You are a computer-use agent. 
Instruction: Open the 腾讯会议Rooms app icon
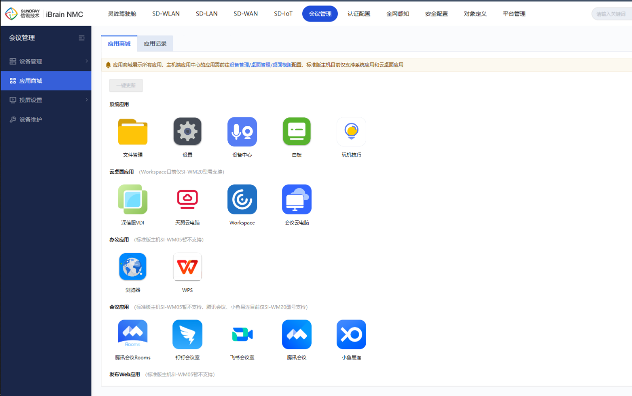point(132,334)
